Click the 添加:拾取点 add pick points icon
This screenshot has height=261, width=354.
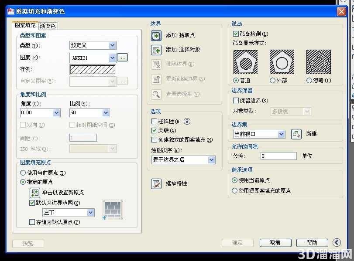point(156,36)
